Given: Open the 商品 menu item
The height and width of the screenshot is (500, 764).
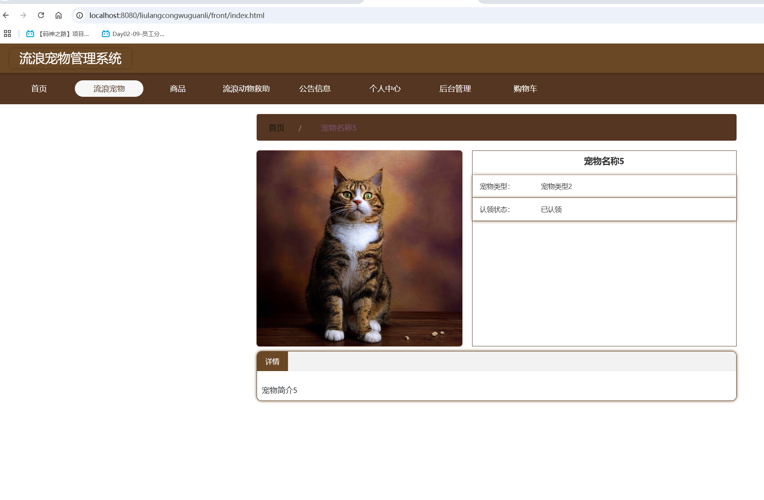Looking at the screenshot, I should (x=177, y=89).
